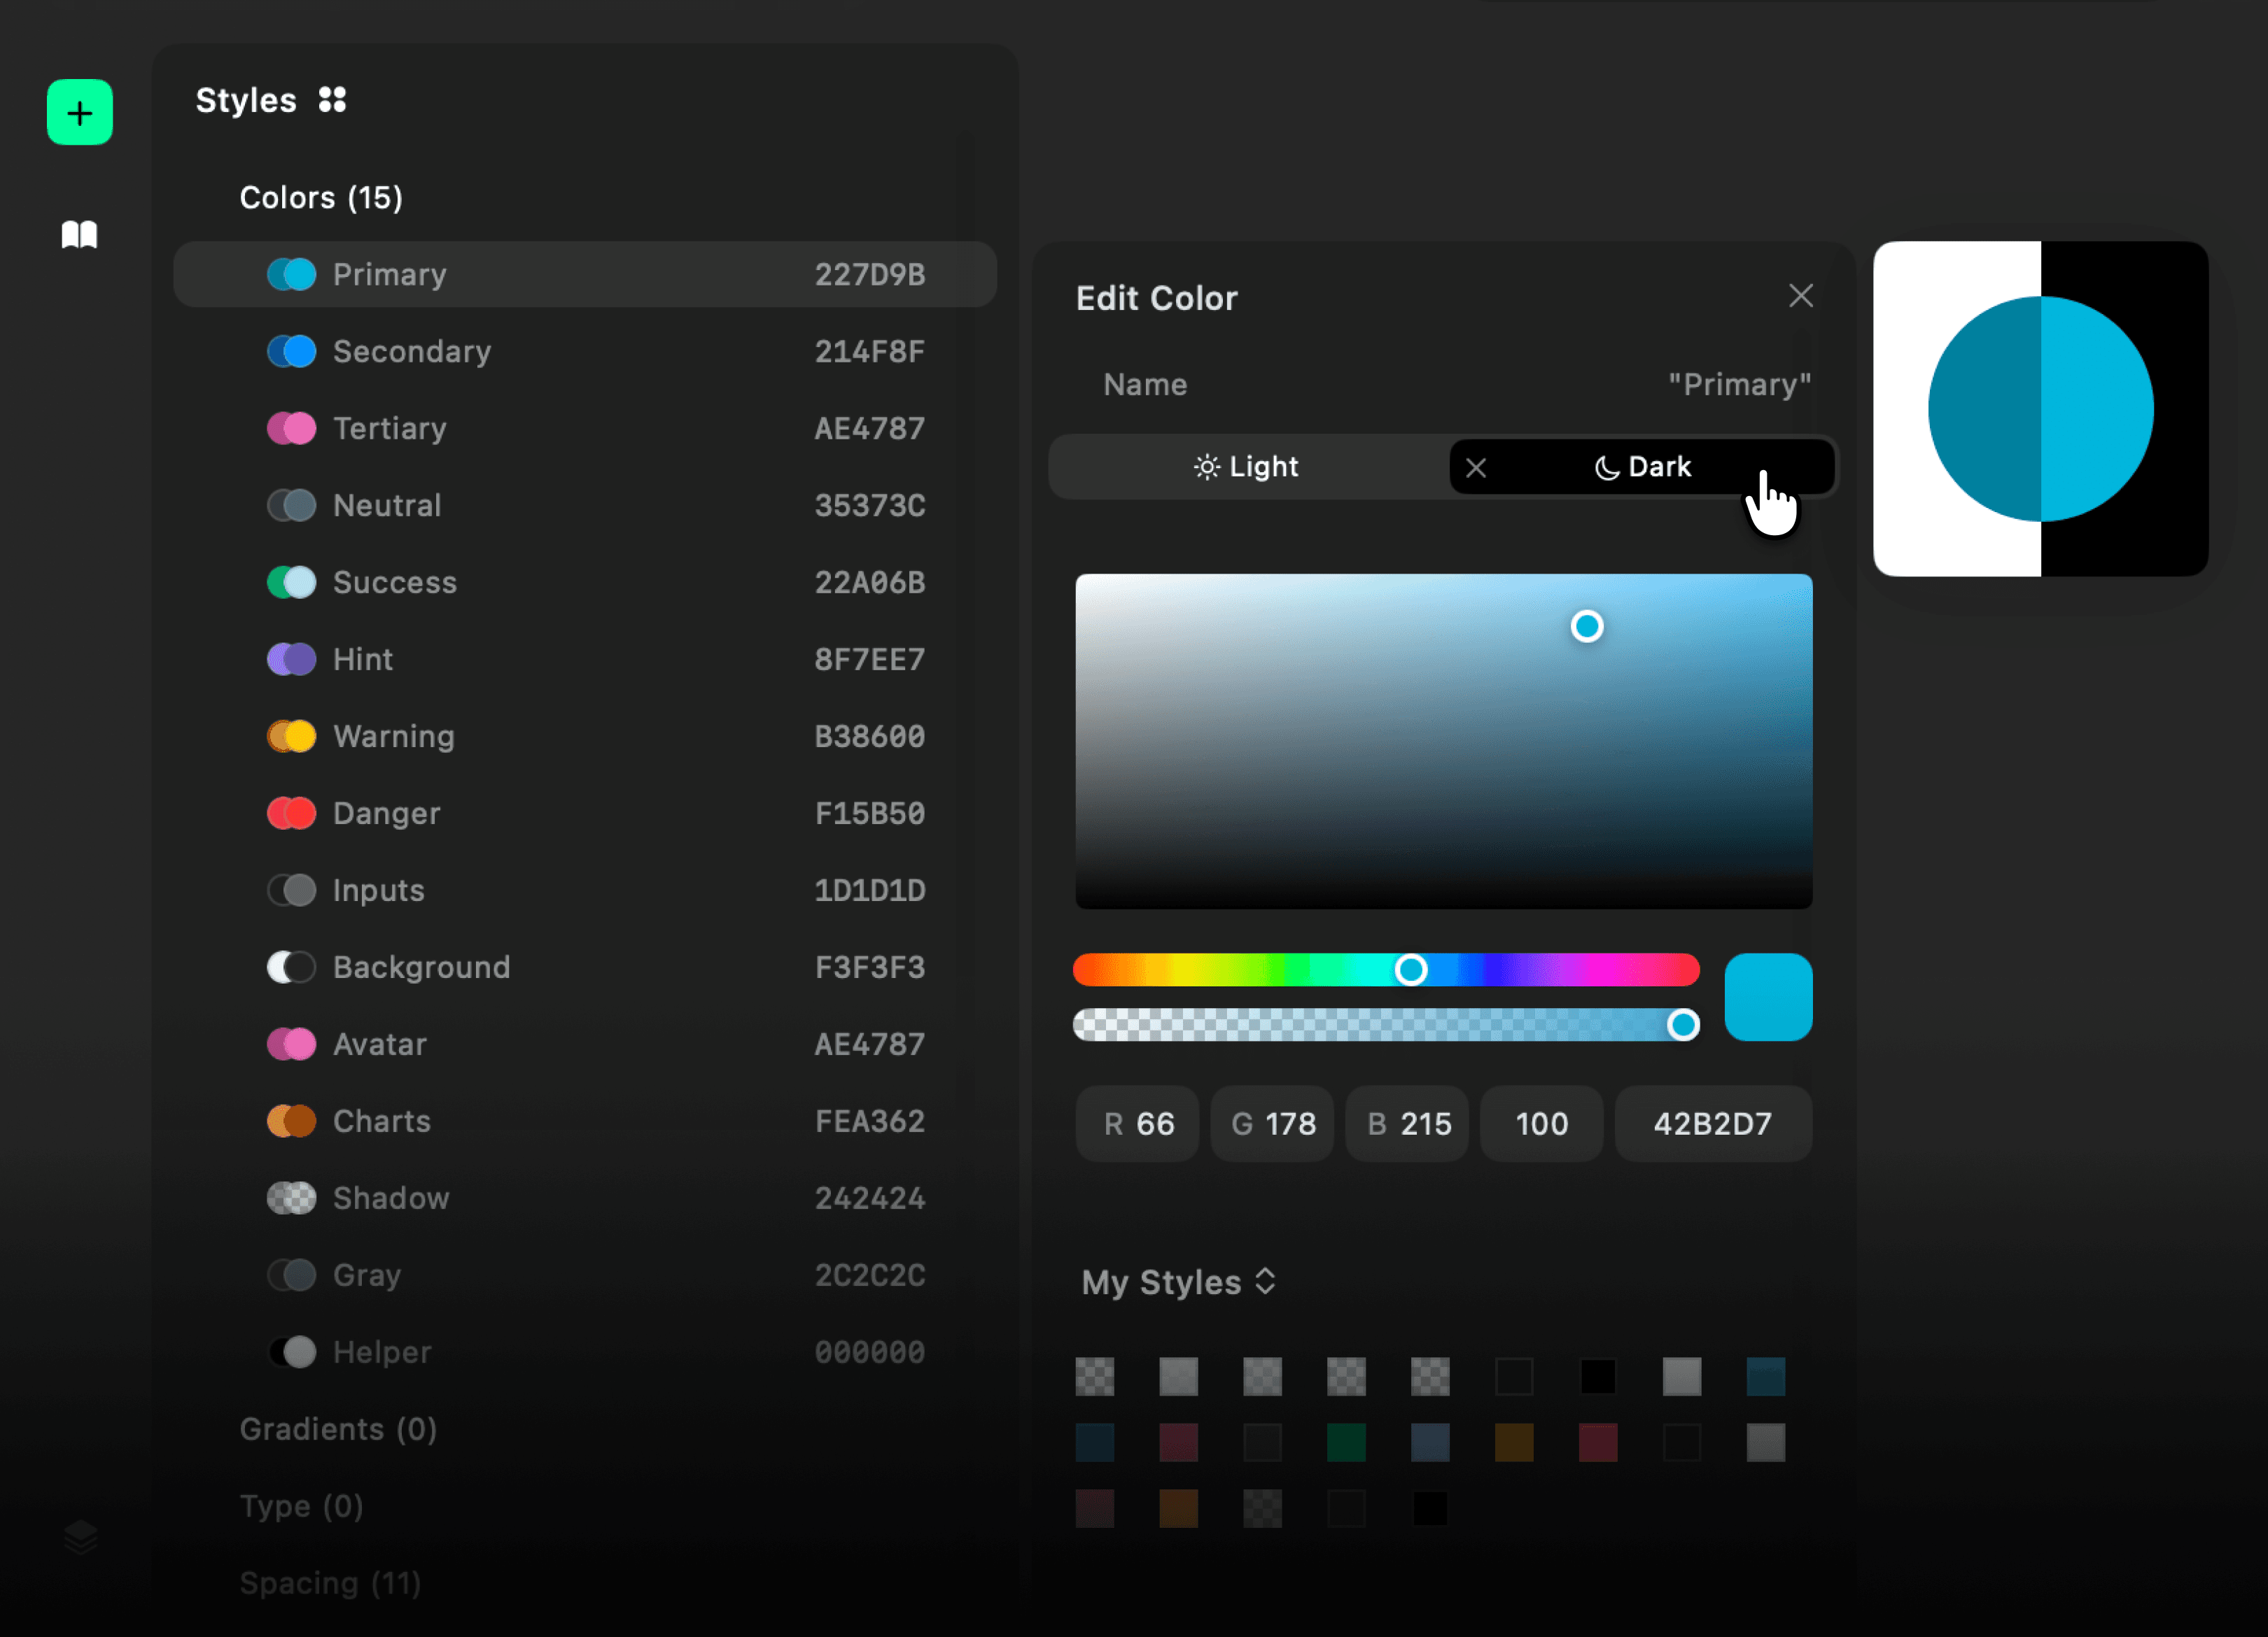
Task: Click the green plus add button
Action: pyautogui.click(x=80, y=112)
